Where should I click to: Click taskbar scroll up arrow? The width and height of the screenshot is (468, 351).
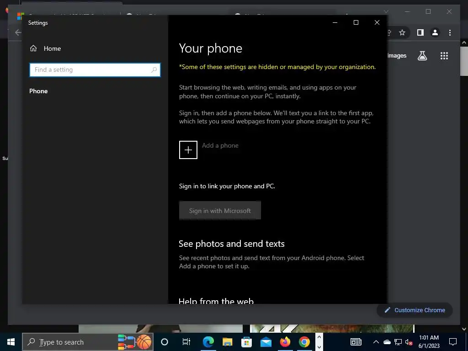point(319,337)
